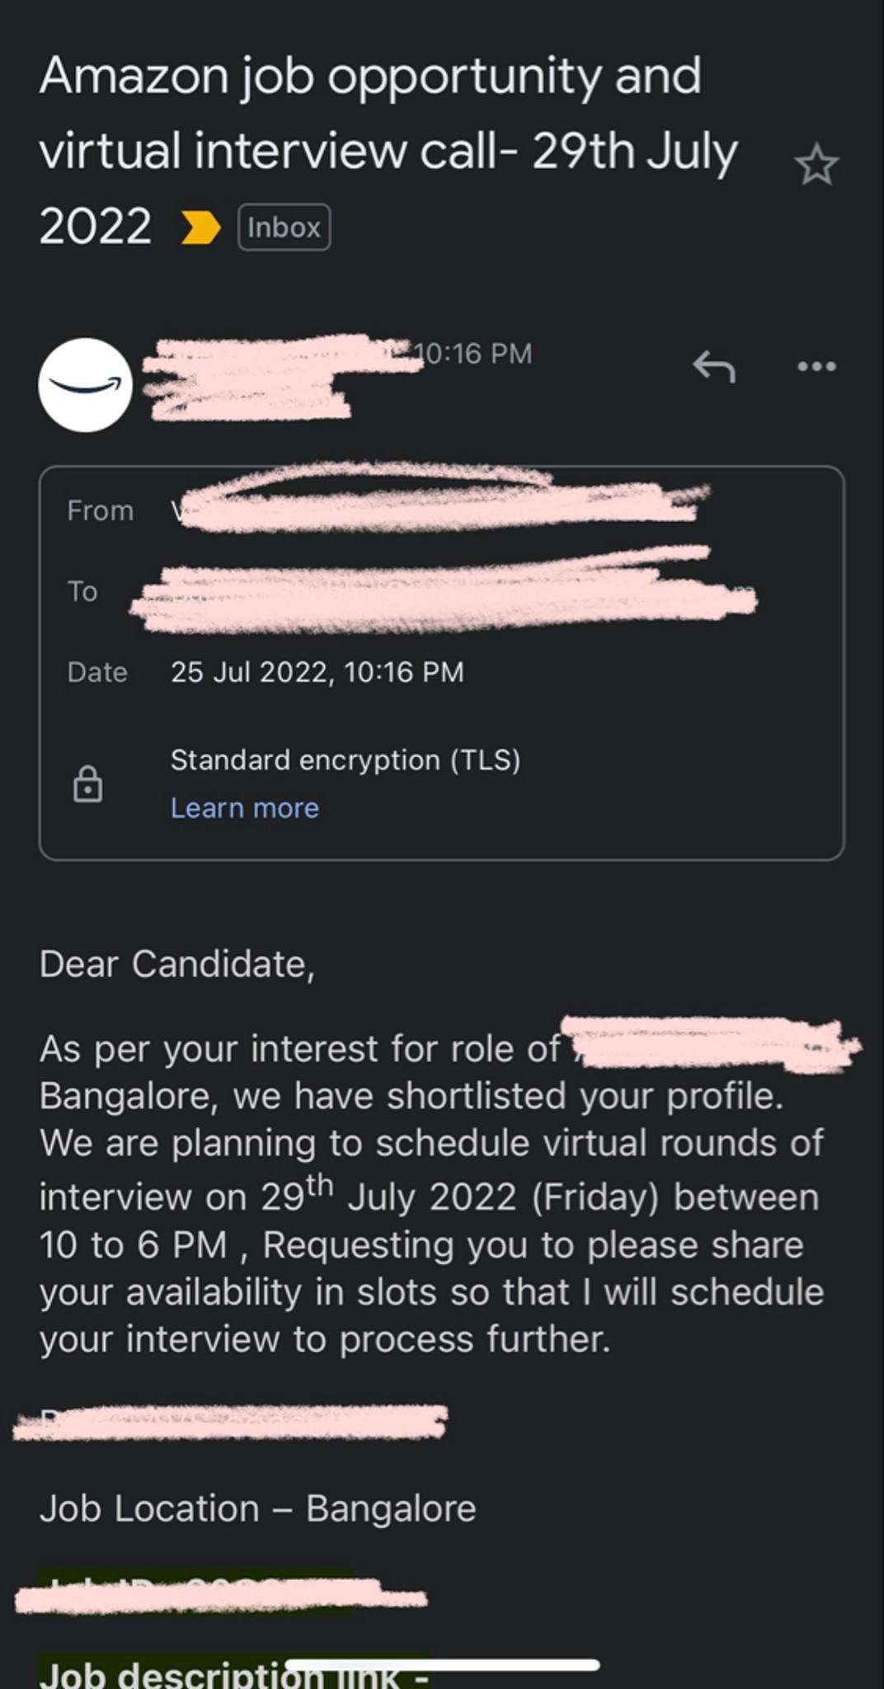This screenshot has height=1689, width=884.
Task: Open the Inbox label
Action: (284, 227)
